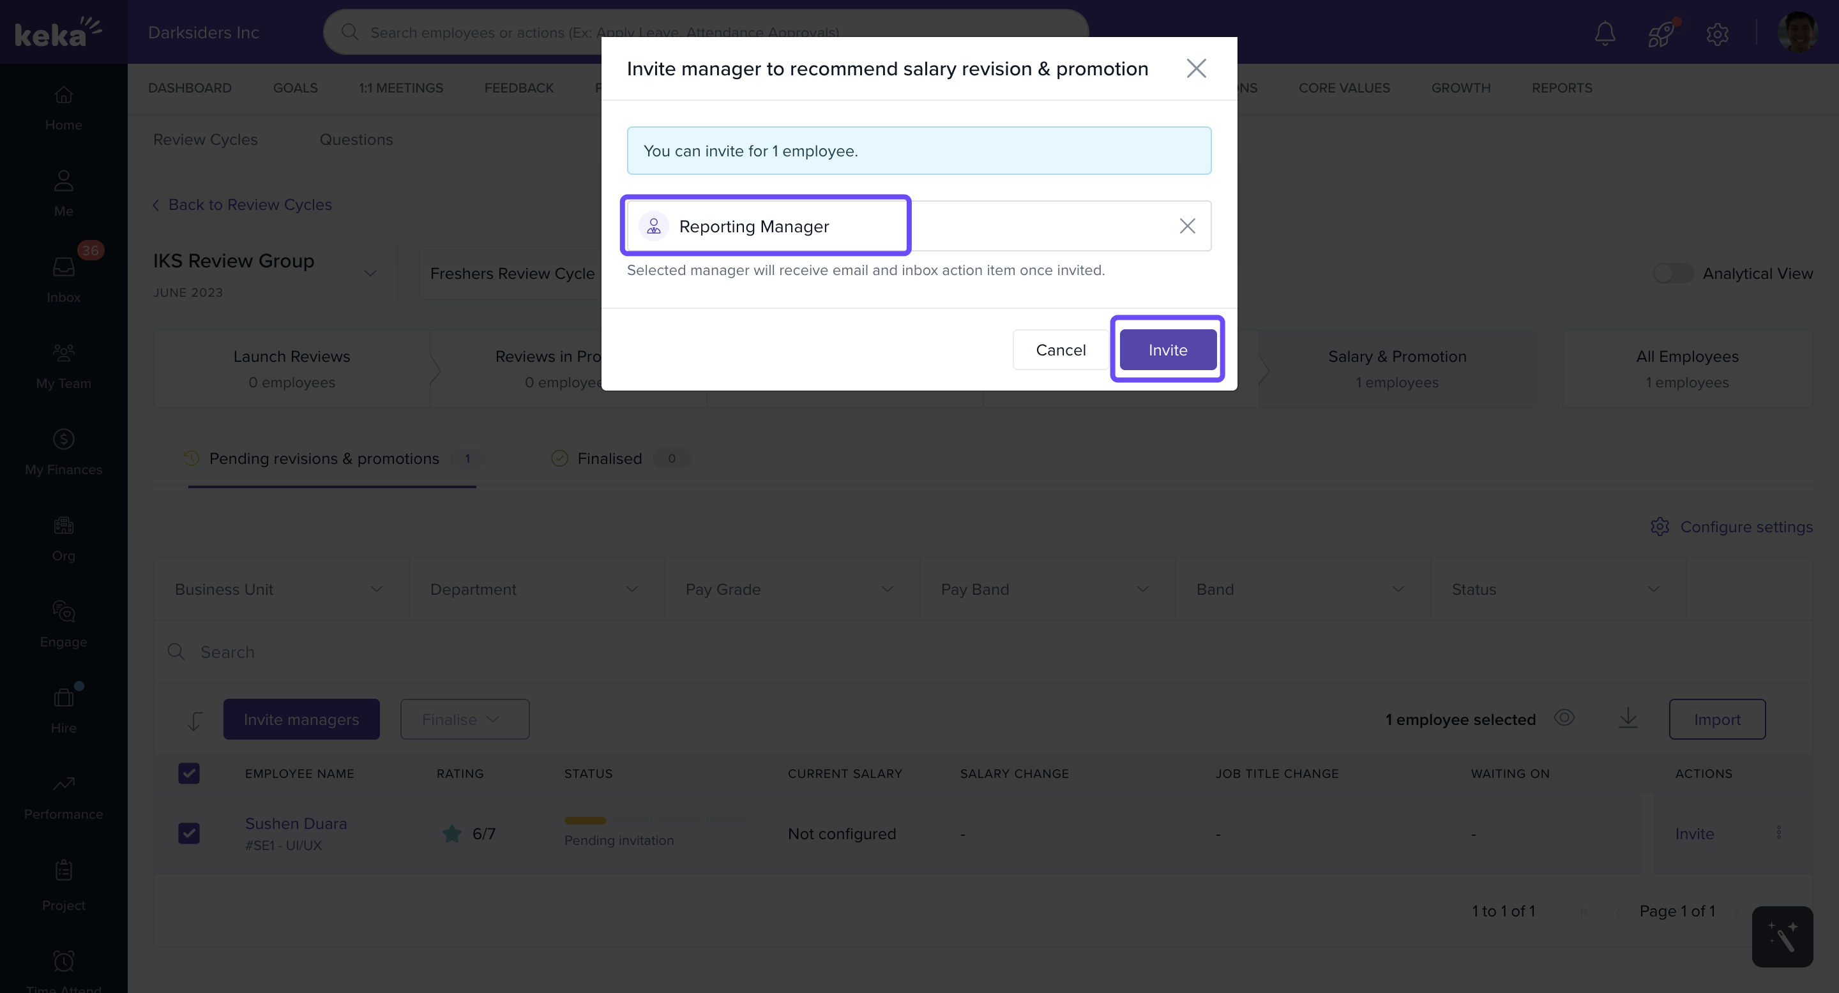Expand the Business Unit filter dropdown
Viewport: 1839px width, 993px height.
coord(280,589)
